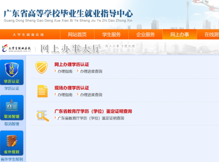Image resolution: width=219 pixels, height=162 pixels.
Task: Open the 网上办理学历认证 heading link
Action: [72, 64]
